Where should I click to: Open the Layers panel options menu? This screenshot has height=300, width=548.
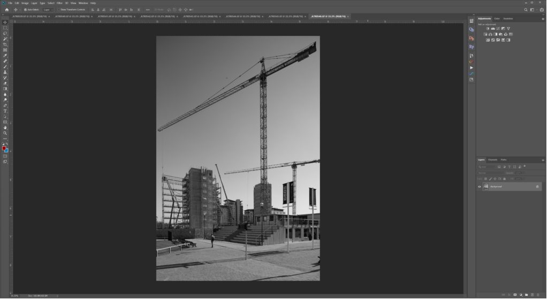tap(543, 160)
